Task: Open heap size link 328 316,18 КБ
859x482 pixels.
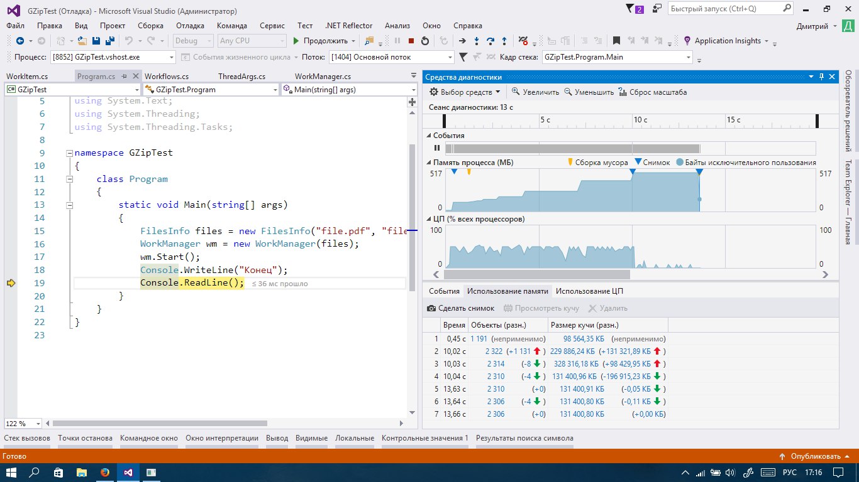Action: (577, 364)
